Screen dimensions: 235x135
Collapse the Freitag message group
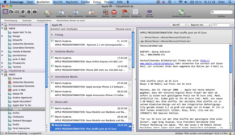[52, 35]
